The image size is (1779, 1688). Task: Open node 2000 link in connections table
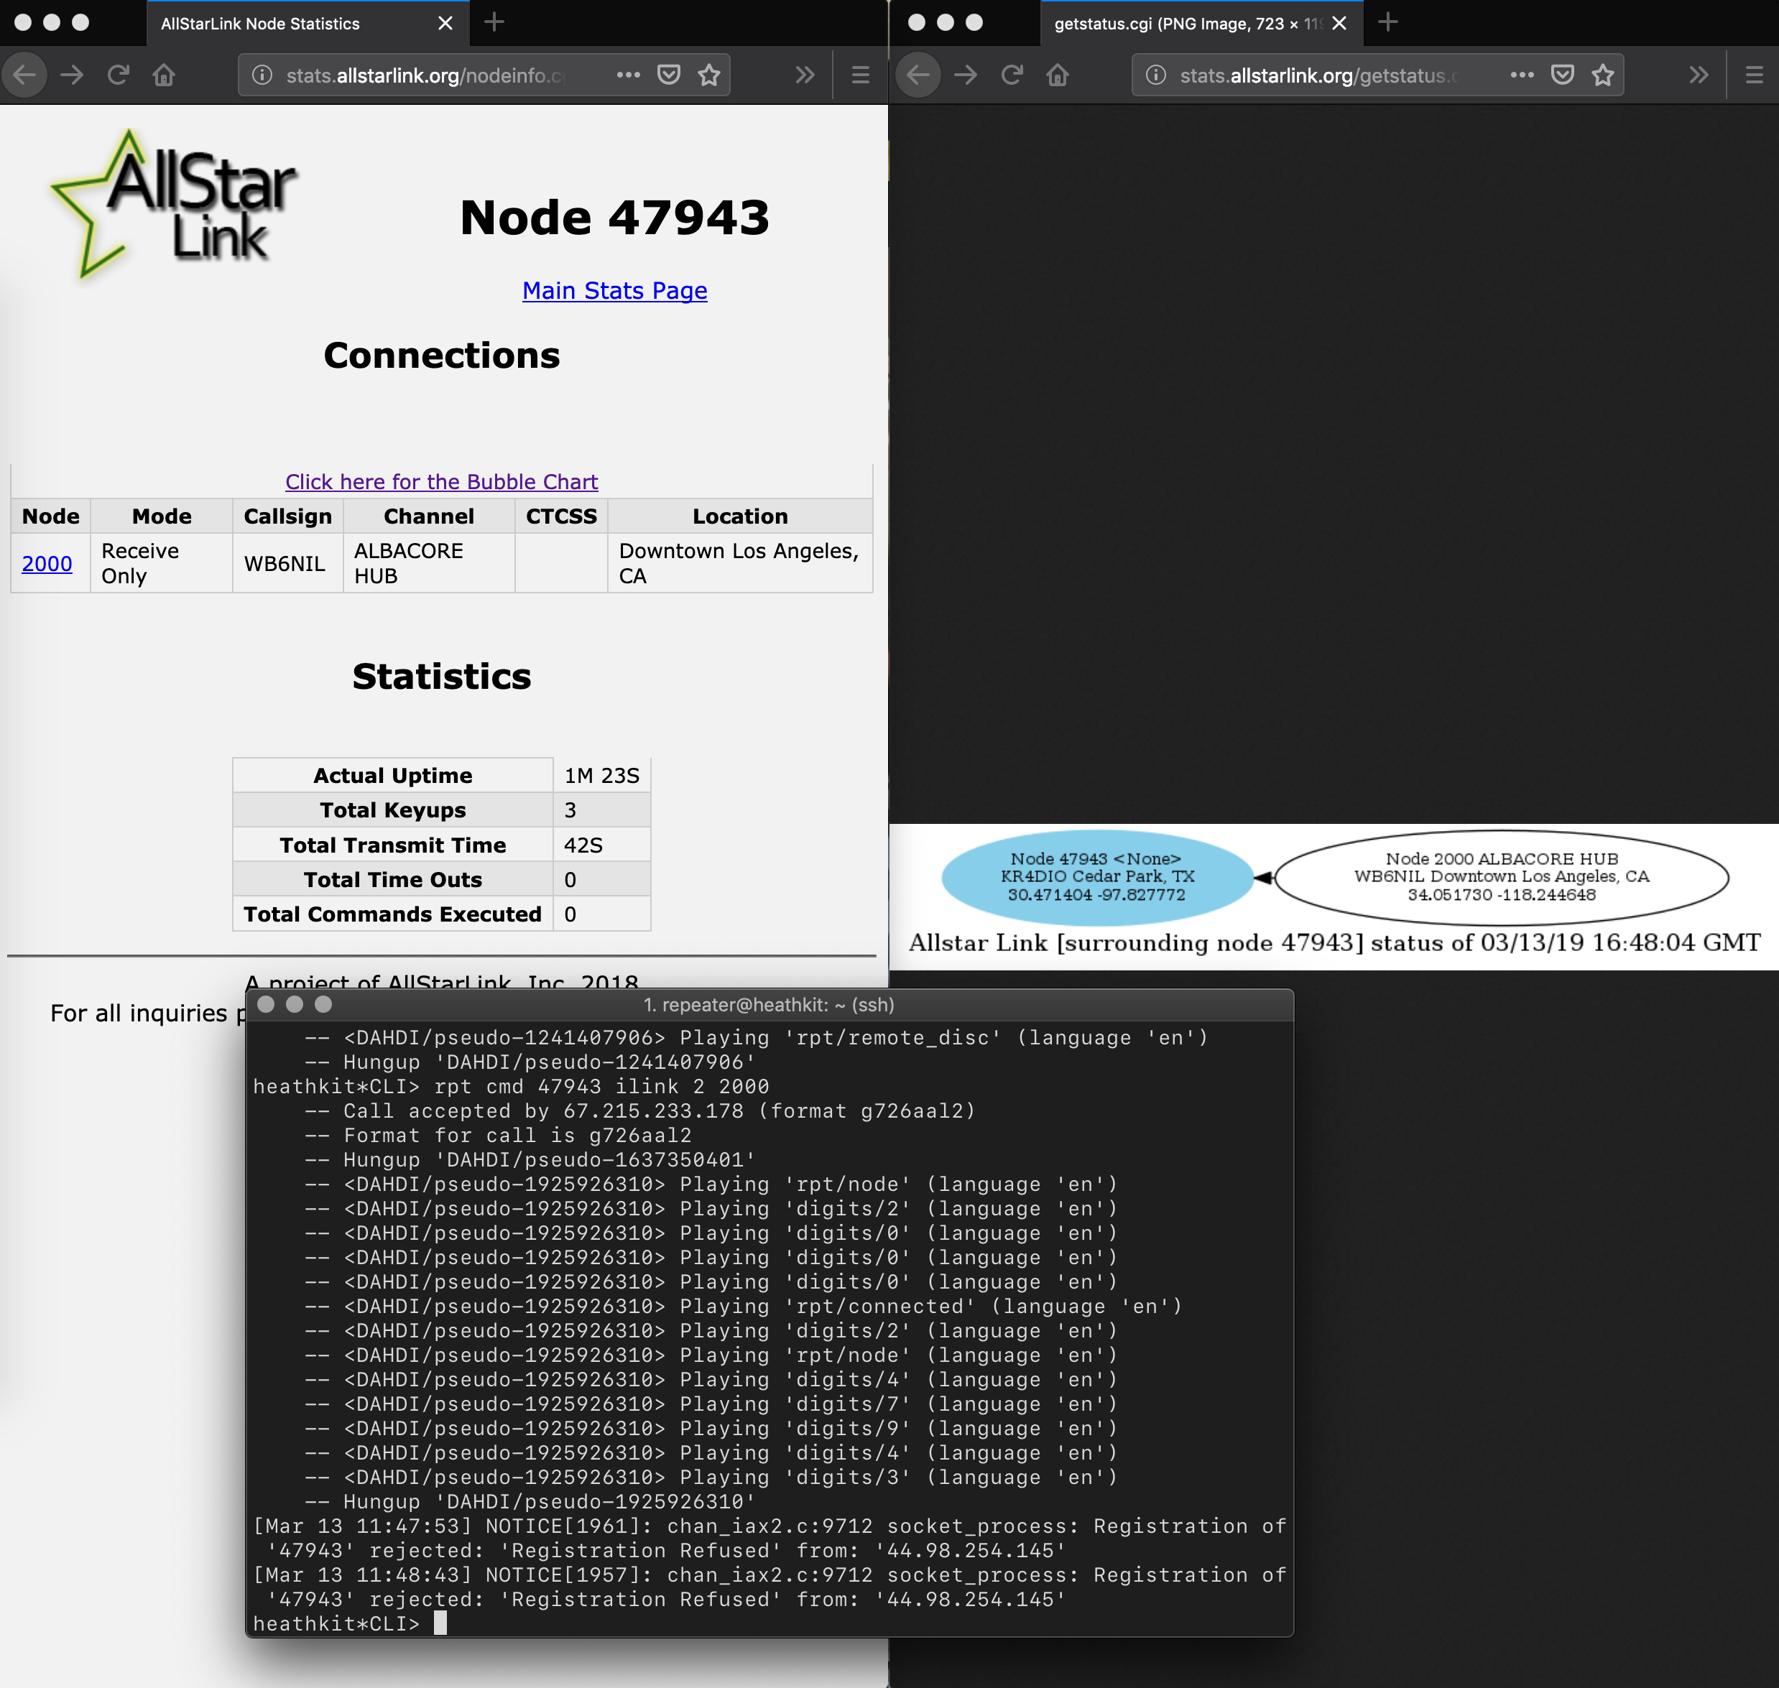[47, 564]
